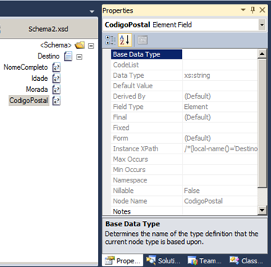Click the Morada field element icon
The height and width of the screenshot is (267, 271).
pos(56,90)
